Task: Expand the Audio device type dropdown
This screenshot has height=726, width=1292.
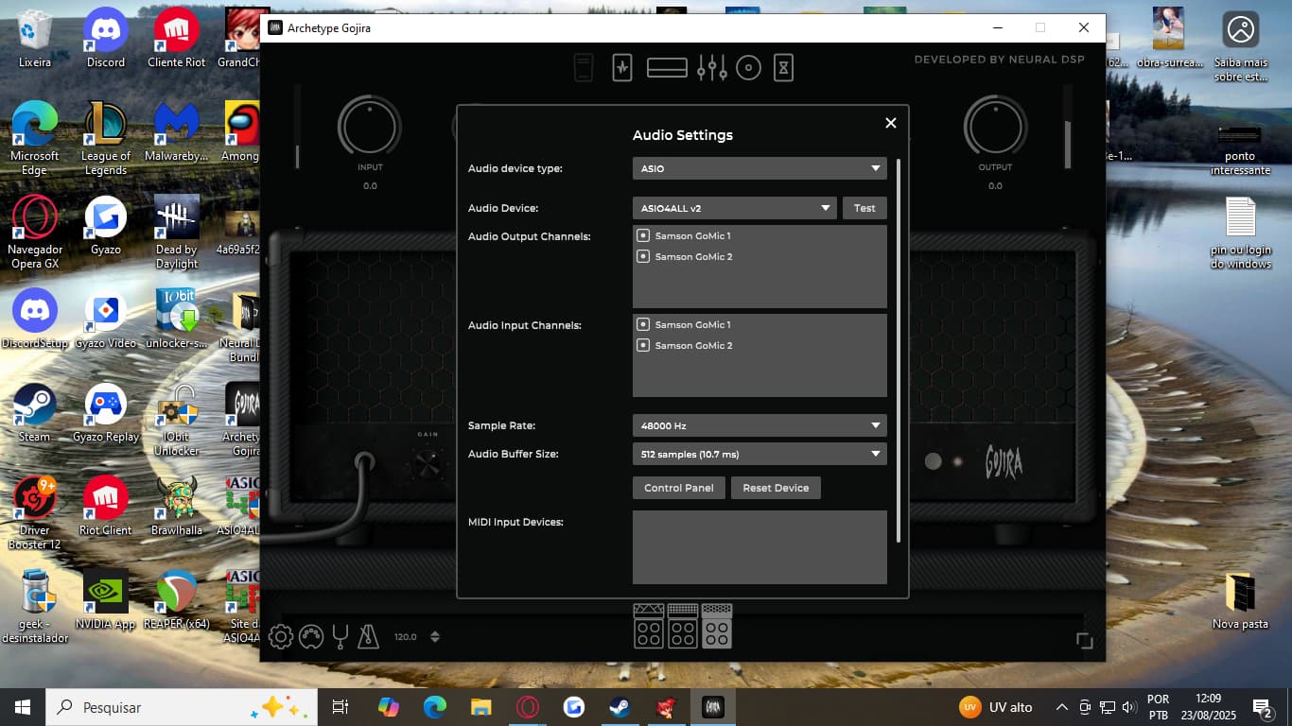Action: [x=759, y=168]
